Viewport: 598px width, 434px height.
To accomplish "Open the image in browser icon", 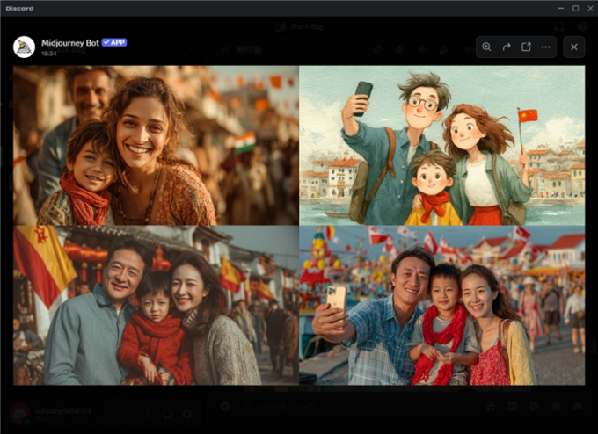I will [526, 47].
